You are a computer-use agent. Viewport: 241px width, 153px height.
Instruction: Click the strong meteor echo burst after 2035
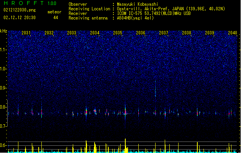pyautogui.click(x=125, y=112)
